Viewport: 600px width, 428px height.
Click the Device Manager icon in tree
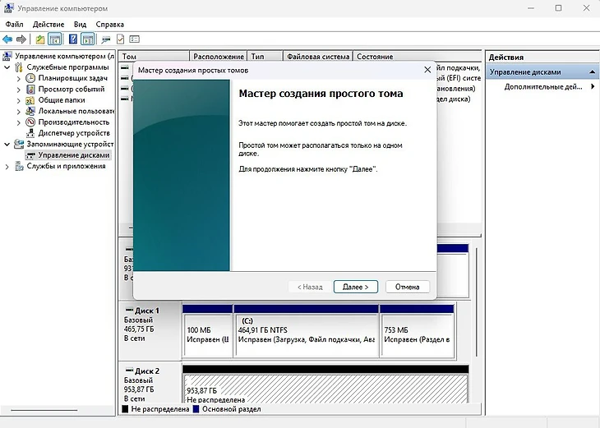coord(30,133)
